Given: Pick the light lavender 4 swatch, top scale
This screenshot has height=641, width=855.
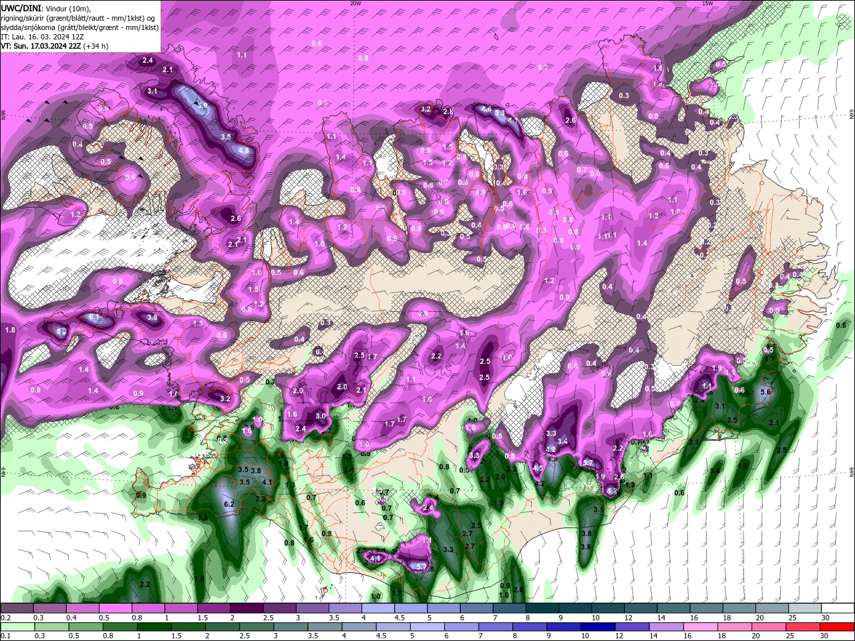Looking at the screenshot, I should (377, 608).
